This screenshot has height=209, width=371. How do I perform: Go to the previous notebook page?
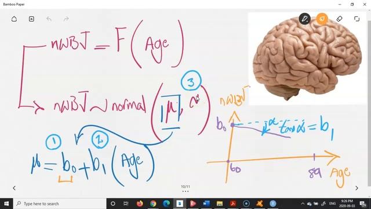[14, 188]
